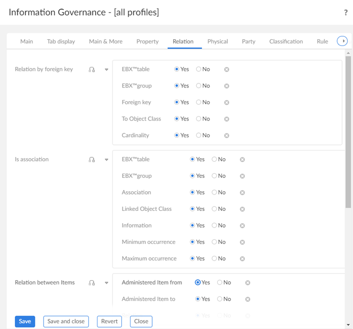Clear the Linked Object Class setting
The image size is (353, 329).
pyautogui.click(x=243, y=209)
